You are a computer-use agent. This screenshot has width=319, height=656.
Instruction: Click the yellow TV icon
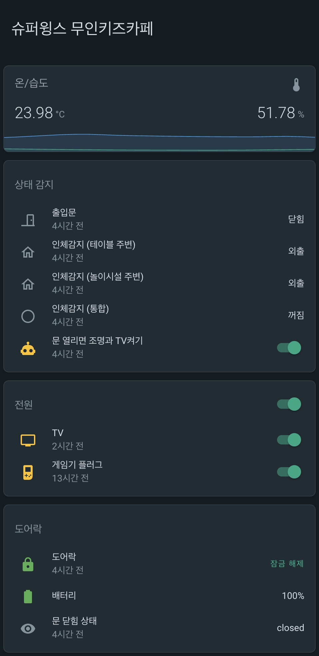click(x=28, y=440)
